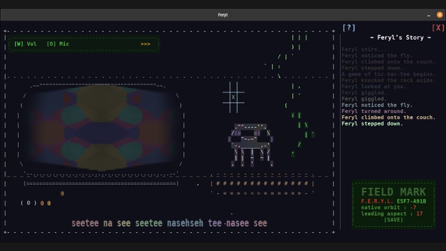Select the E5F7-A91B field mark code
Screen dimensions: 446x251
[413, 201]
